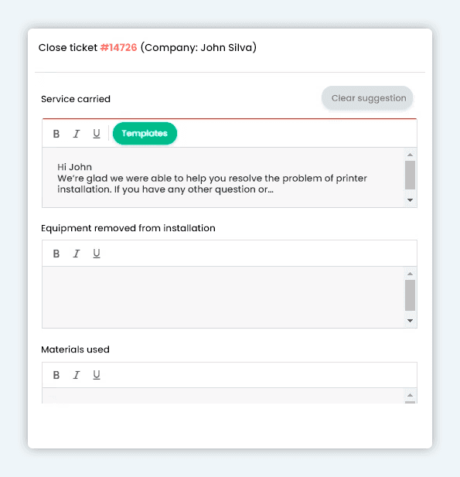Toggle italic in Materials used editor
The height and width of the screenshot is (477, 460).
(77, 375)
